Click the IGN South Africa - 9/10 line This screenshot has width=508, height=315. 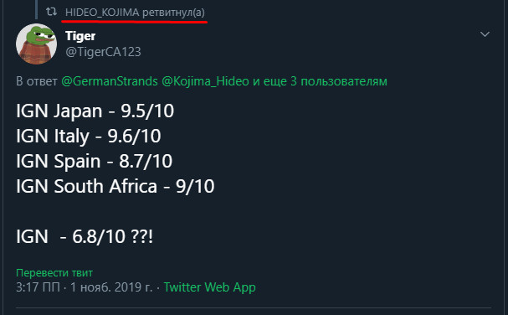tap(115, 186)
